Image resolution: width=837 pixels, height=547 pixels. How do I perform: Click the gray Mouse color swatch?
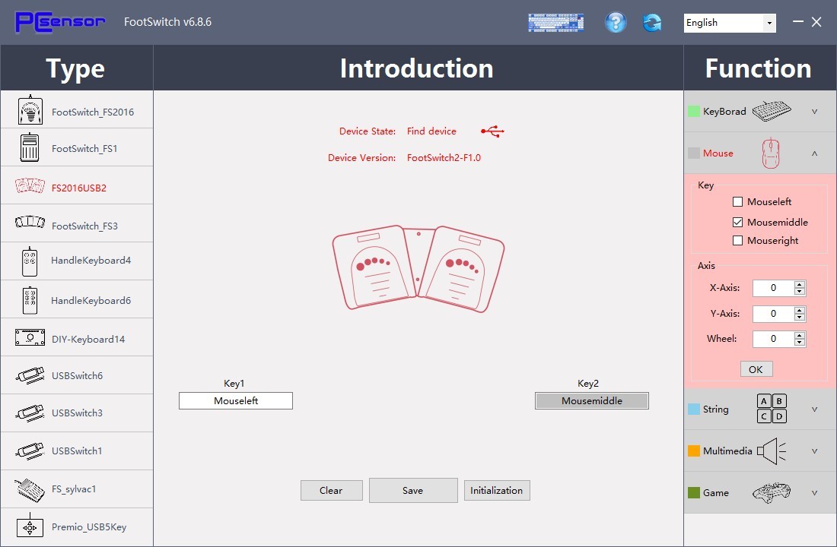coord(694,153)
